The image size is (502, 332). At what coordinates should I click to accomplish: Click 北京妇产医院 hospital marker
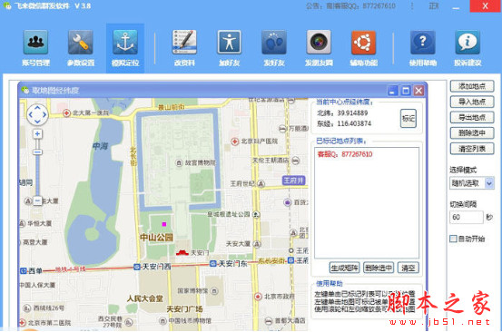pos(235,141)
